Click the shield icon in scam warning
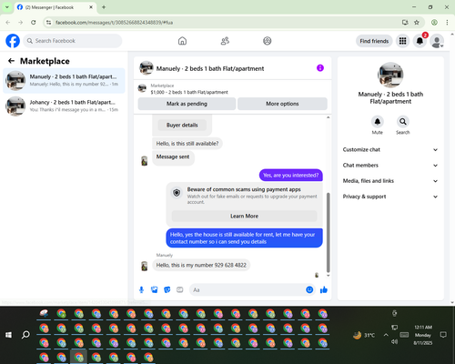This screenshot has width=455, height=364. click(x=177, y=193)
